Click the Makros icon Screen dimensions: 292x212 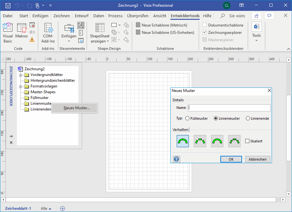pyautogui.click(x=22, y=33)
